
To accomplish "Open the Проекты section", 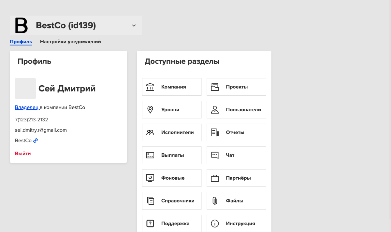I will click(x=236, y=87).
